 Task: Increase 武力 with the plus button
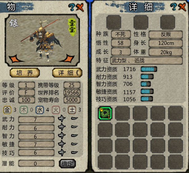point(62,119)
